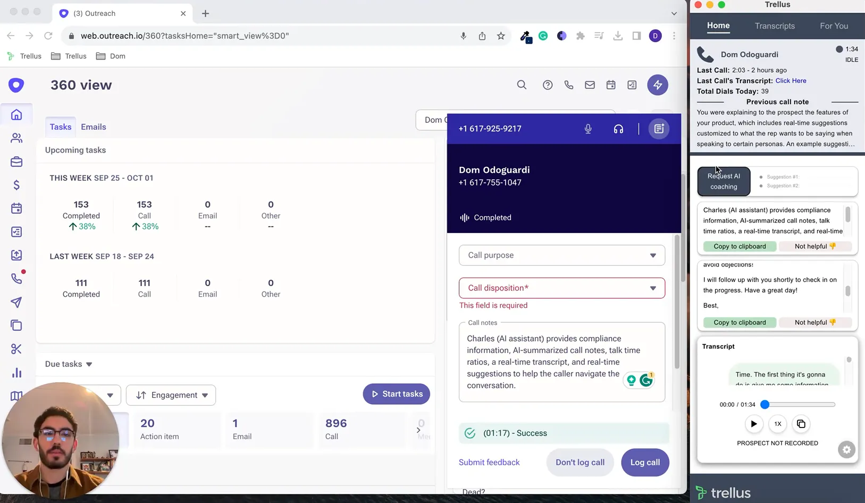The height and width of the screenshot is (503, 865).
Task: Switch to the Emails tab
Action: pyautogui.click(x=94, y=127)
